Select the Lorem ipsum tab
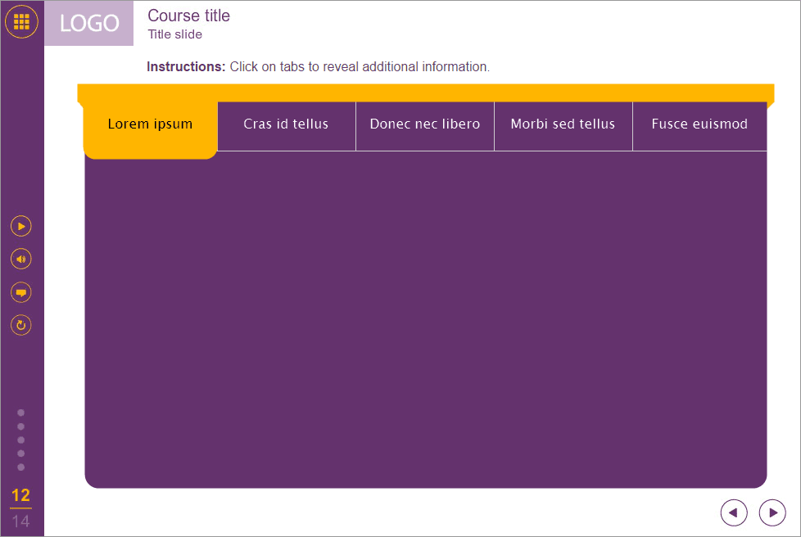801x537 pixels. click(x=150, y=124)
